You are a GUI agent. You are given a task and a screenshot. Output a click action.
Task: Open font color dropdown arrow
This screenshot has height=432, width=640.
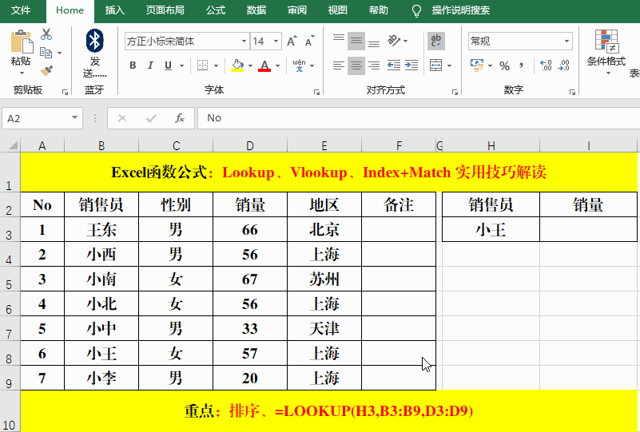(x=277, y=65)
